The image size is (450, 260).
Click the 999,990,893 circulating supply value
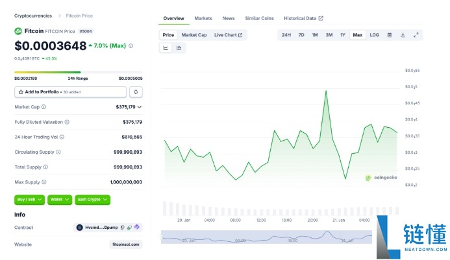128,152
